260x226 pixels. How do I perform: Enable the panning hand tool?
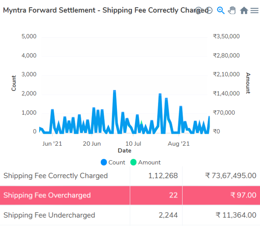(232, 10)
